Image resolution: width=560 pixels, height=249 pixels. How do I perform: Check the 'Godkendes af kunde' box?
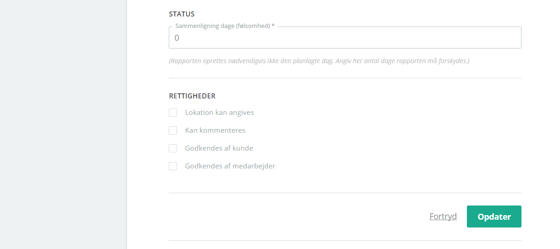coord(173,148)
